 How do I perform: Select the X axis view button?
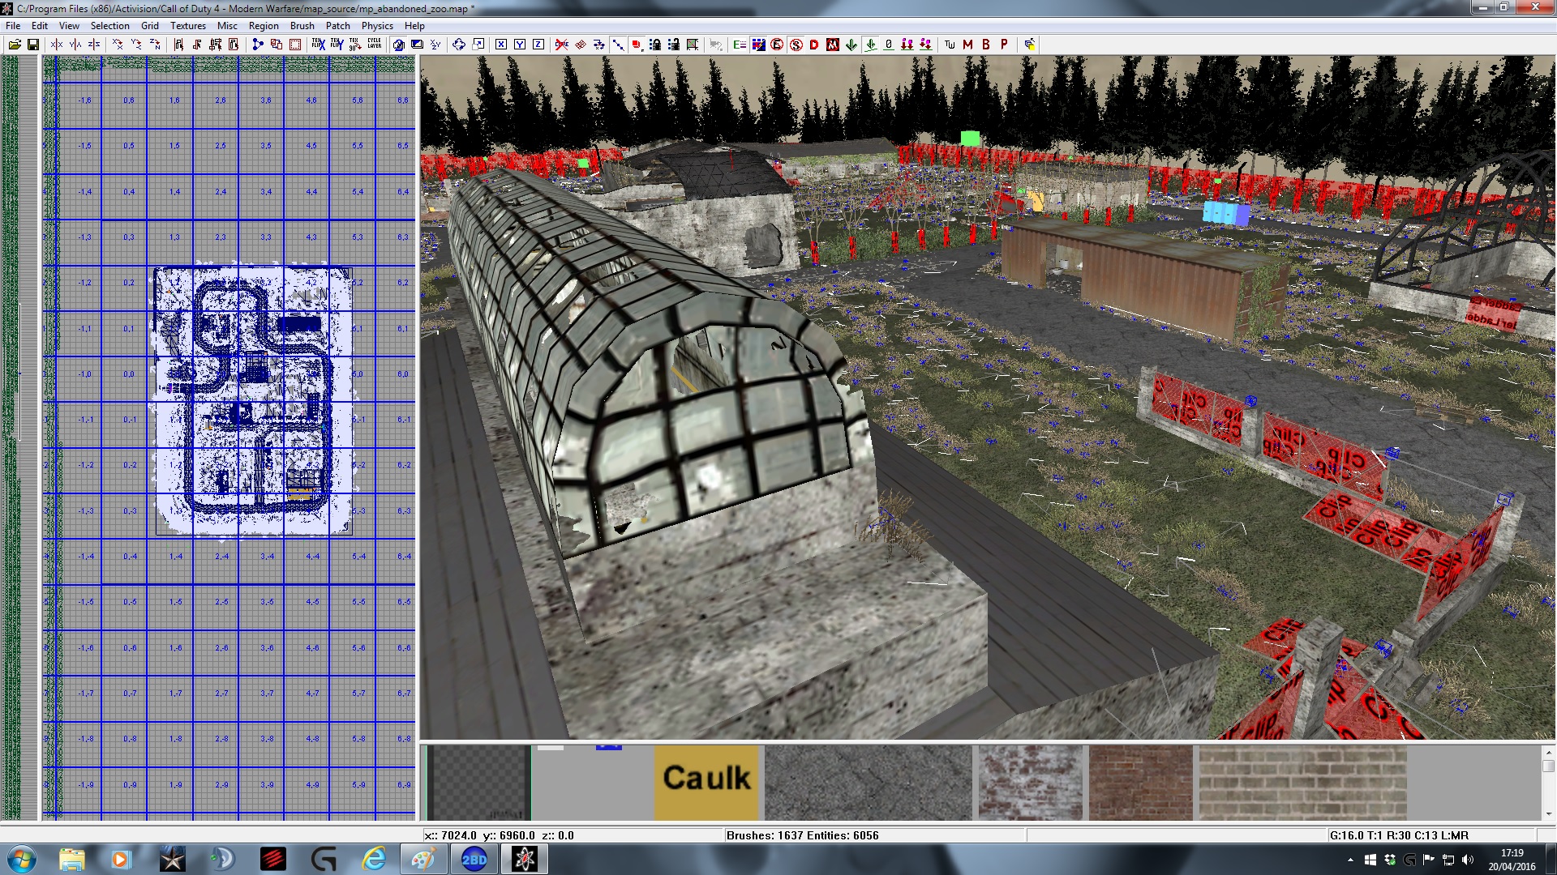pyautogui.click(x=501, y=45)
